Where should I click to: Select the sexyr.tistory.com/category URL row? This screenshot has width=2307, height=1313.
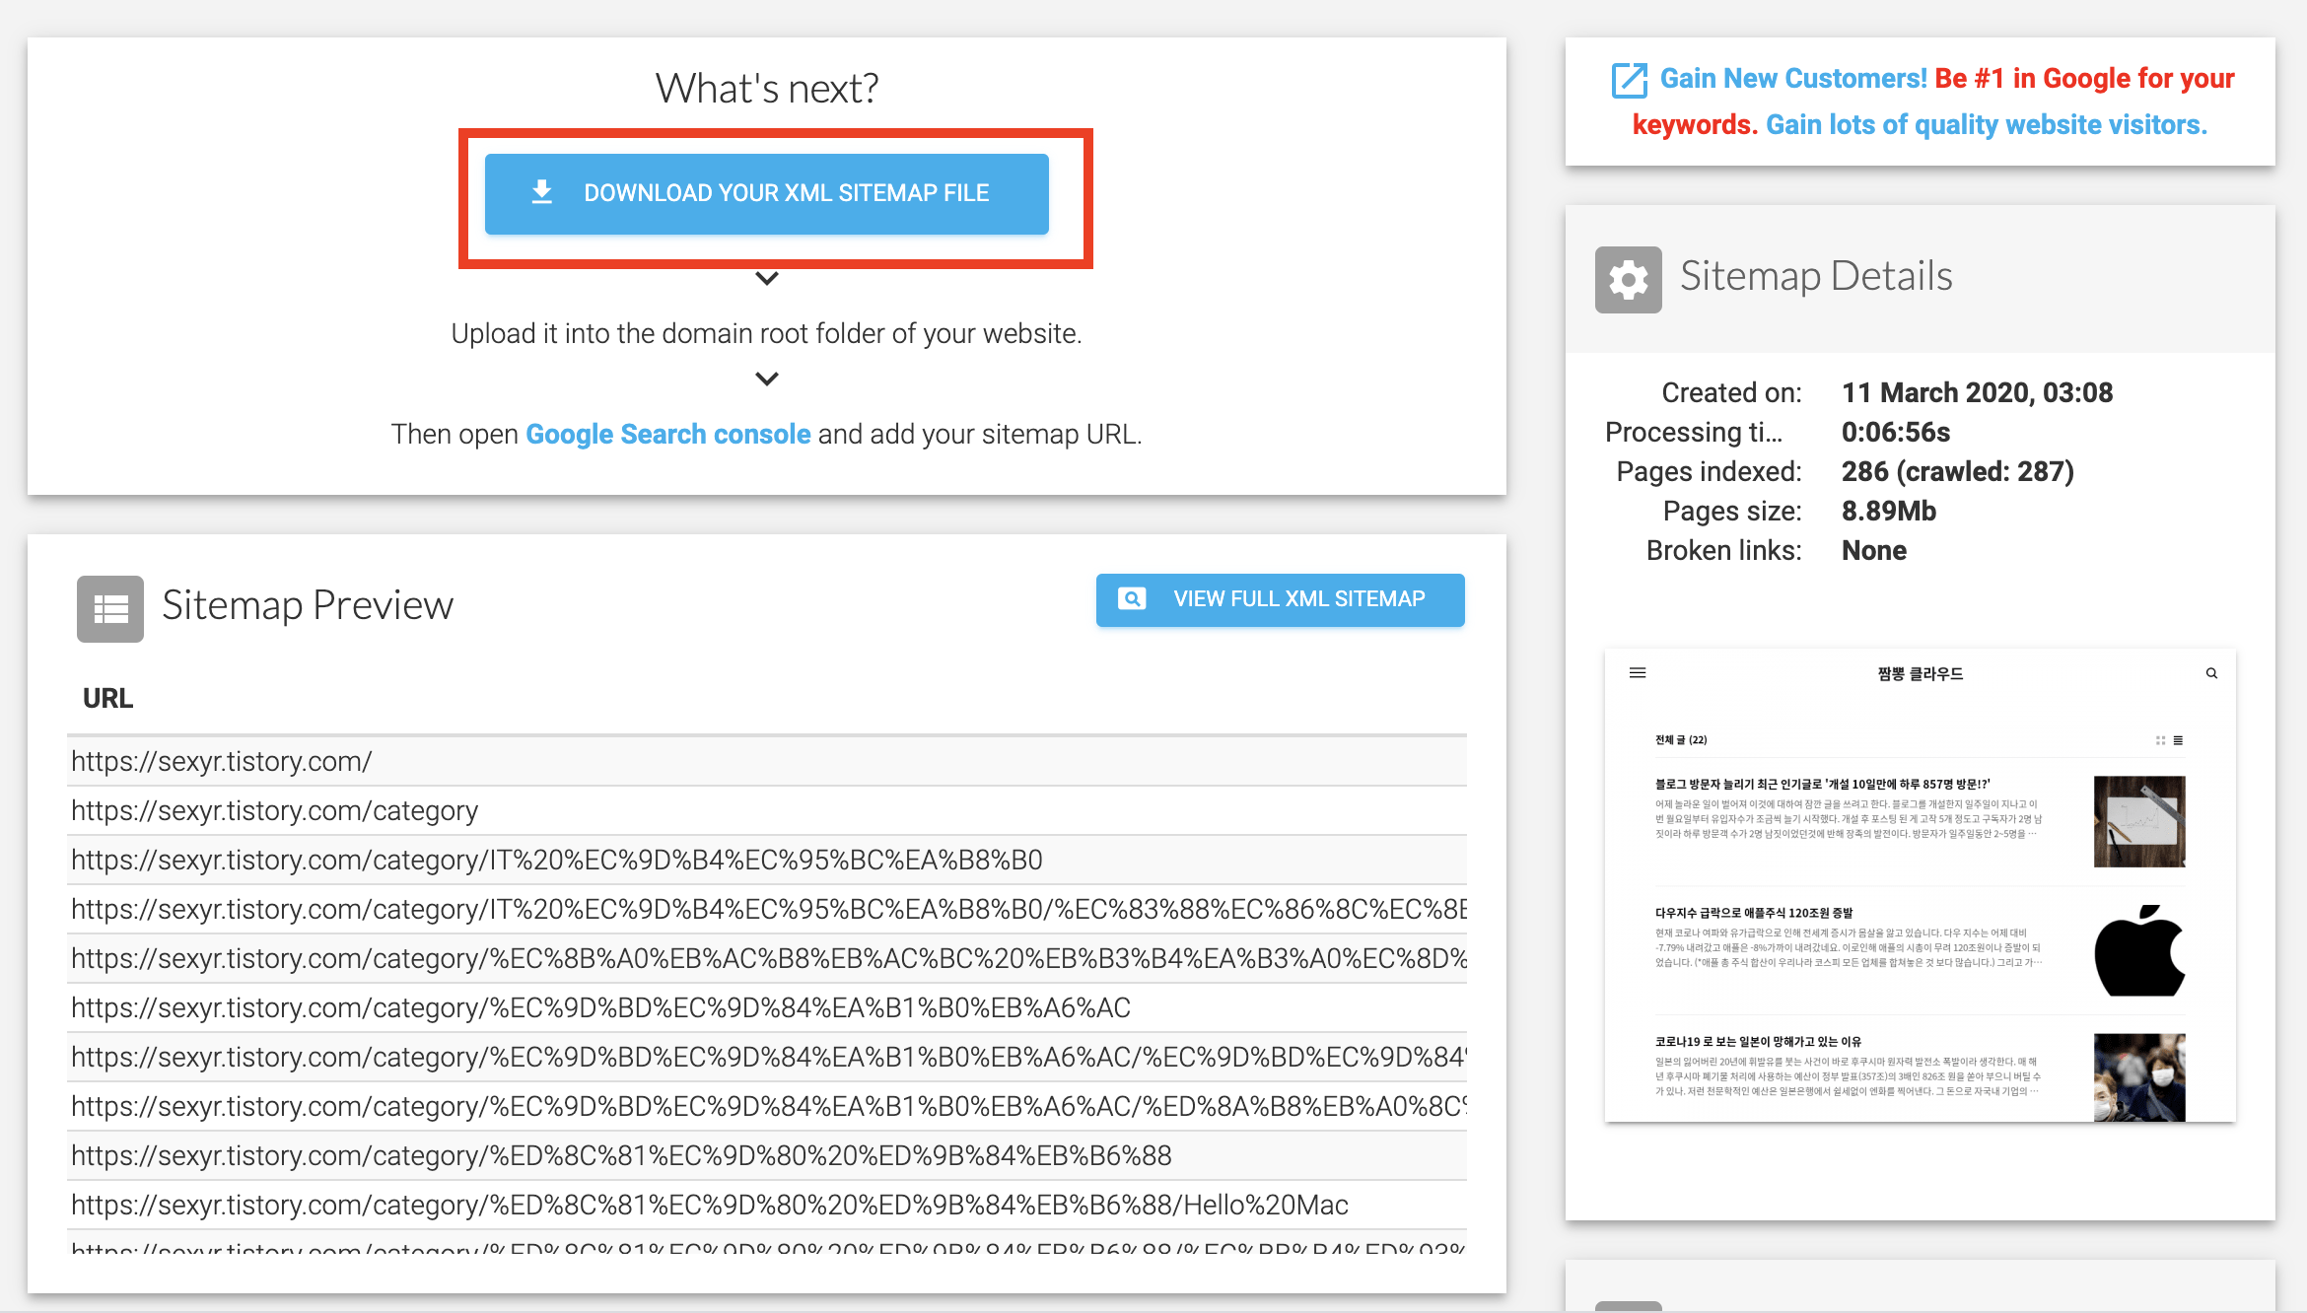[274, 811]
